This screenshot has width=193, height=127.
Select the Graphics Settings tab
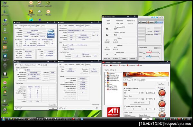[109, 70]
